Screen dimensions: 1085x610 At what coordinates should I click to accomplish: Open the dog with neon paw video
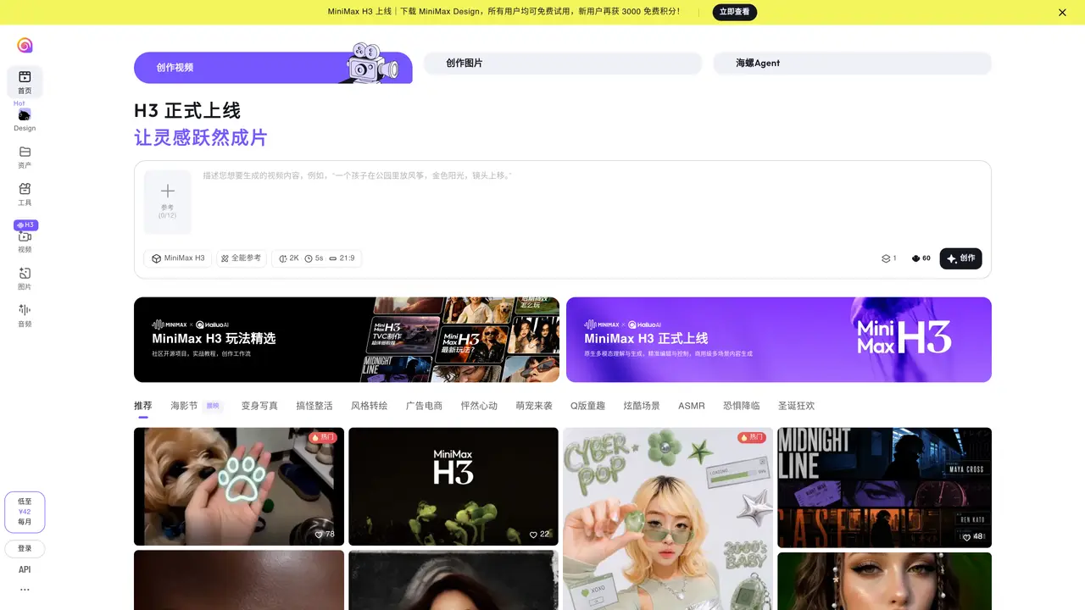(x=239, y=486)
